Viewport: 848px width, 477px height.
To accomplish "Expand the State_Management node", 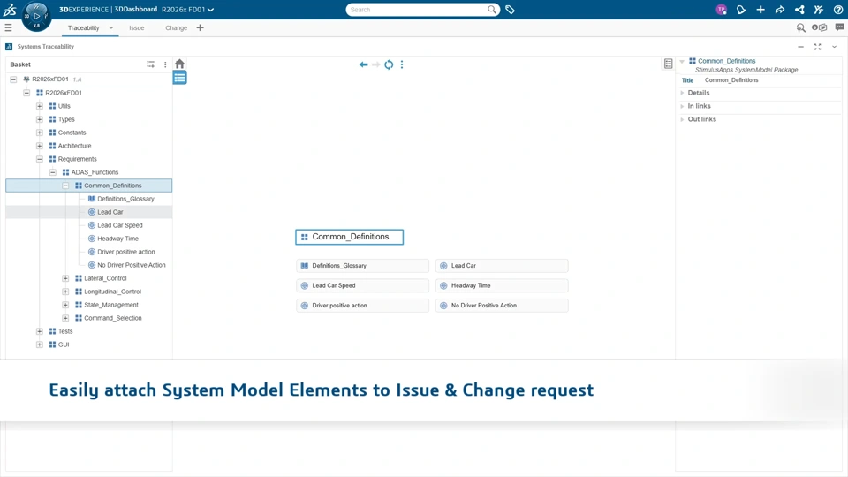I will pyautogui.click(x=65, y=305).
